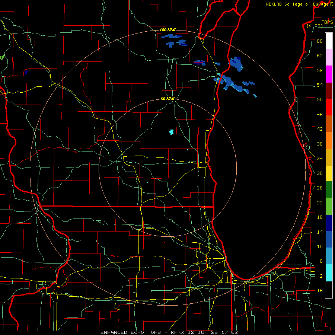This screenshot has height=335, width=335.
Task: Select the cyan legend swatch
Action: pos(329,273)
